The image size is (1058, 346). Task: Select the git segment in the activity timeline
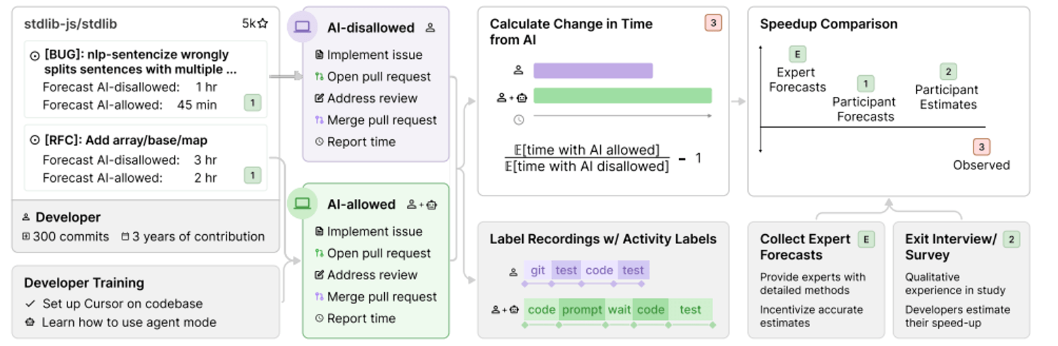pos(538,270)
